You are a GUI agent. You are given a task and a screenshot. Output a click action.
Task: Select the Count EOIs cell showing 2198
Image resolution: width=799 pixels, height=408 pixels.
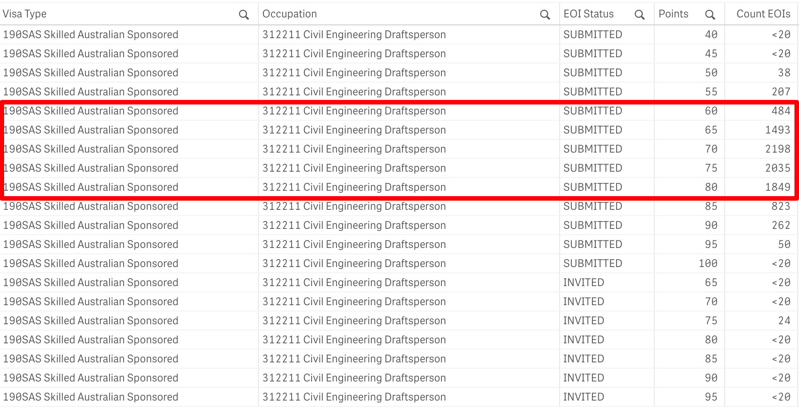click(x=777, y=149)
